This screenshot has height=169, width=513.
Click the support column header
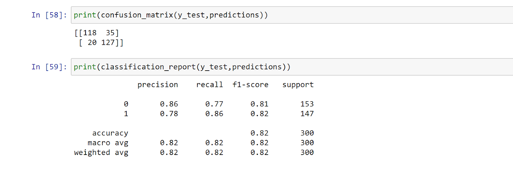click(x=298, y=85)
